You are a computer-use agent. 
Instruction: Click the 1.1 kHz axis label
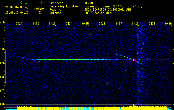point(2,36)
